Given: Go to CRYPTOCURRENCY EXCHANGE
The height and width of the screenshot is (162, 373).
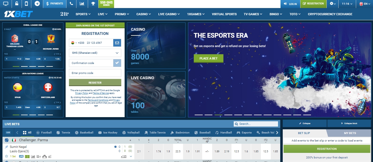Looking at the screenshot, I should pyautogui.click(x=330, y=14).
